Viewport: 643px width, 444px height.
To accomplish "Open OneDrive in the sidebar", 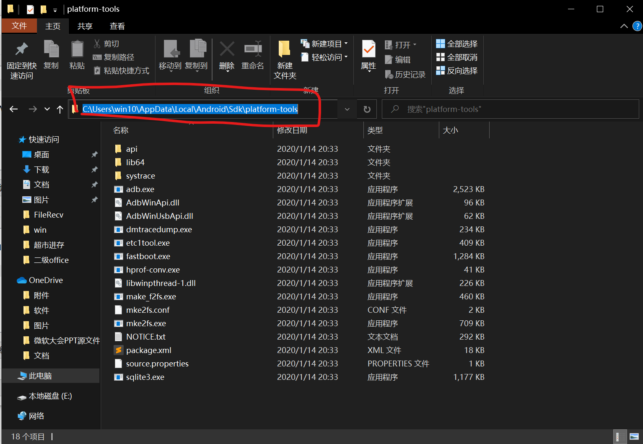I will (40, 280).
